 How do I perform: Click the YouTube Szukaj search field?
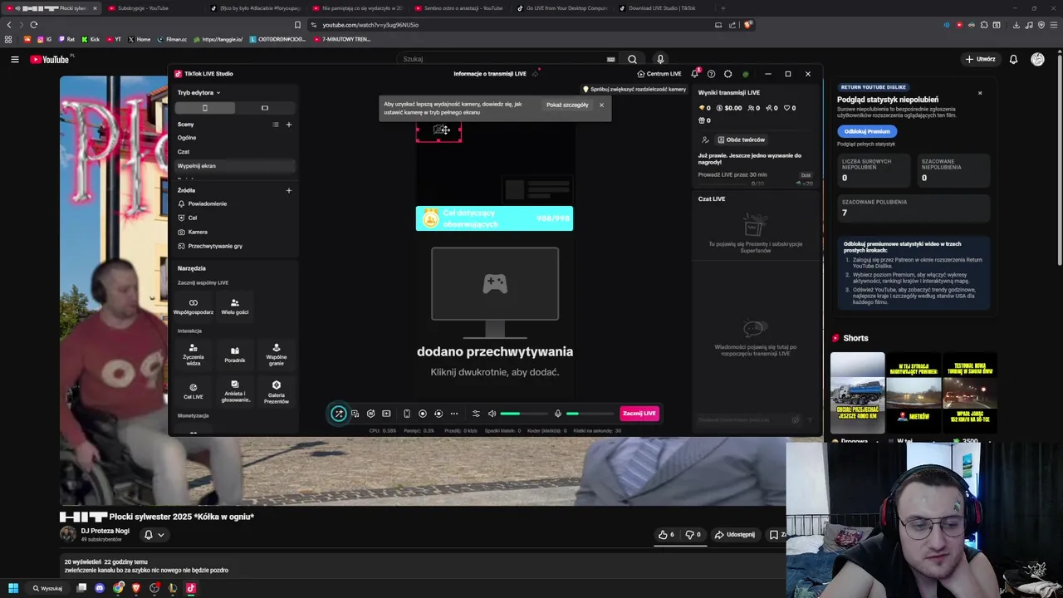(507, 59)
